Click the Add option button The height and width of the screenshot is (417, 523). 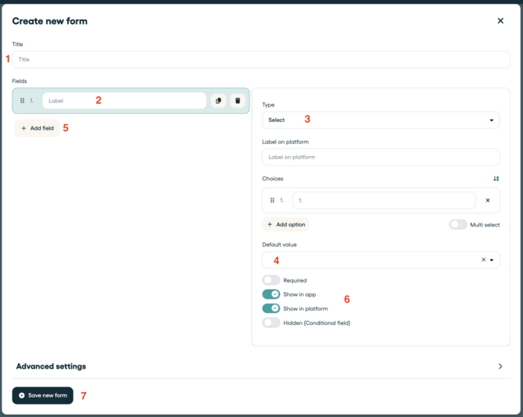pyautogui.click(x=286, y=224)
